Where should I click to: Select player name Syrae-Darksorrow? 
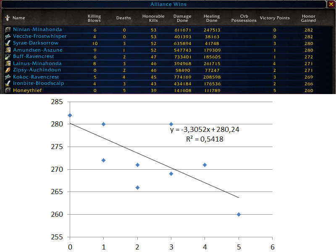click(x=36, y=43)
